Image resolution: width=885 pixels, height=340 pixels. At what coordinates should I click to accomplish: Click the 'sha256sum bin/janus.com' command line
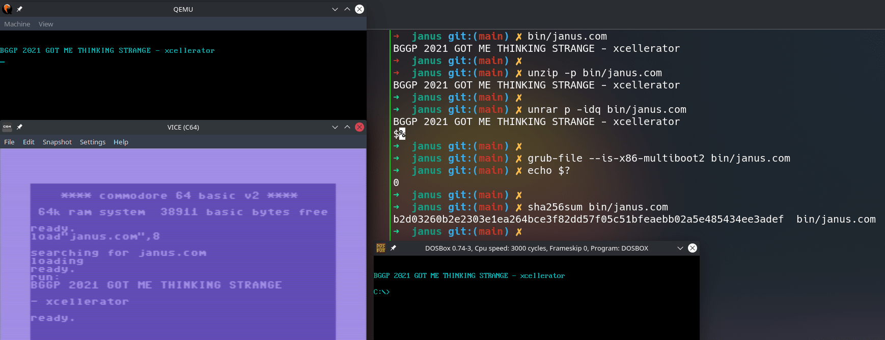(598, 207)
